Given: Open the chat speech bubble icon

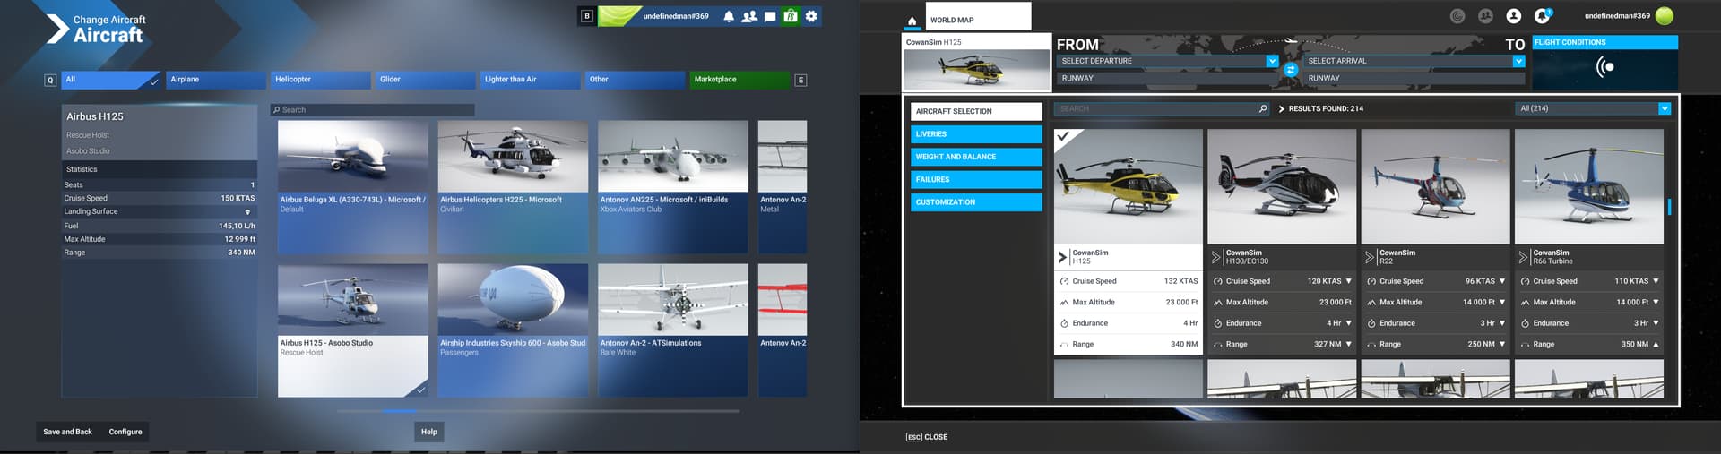Looking at the screenshot, I should 770,16.
